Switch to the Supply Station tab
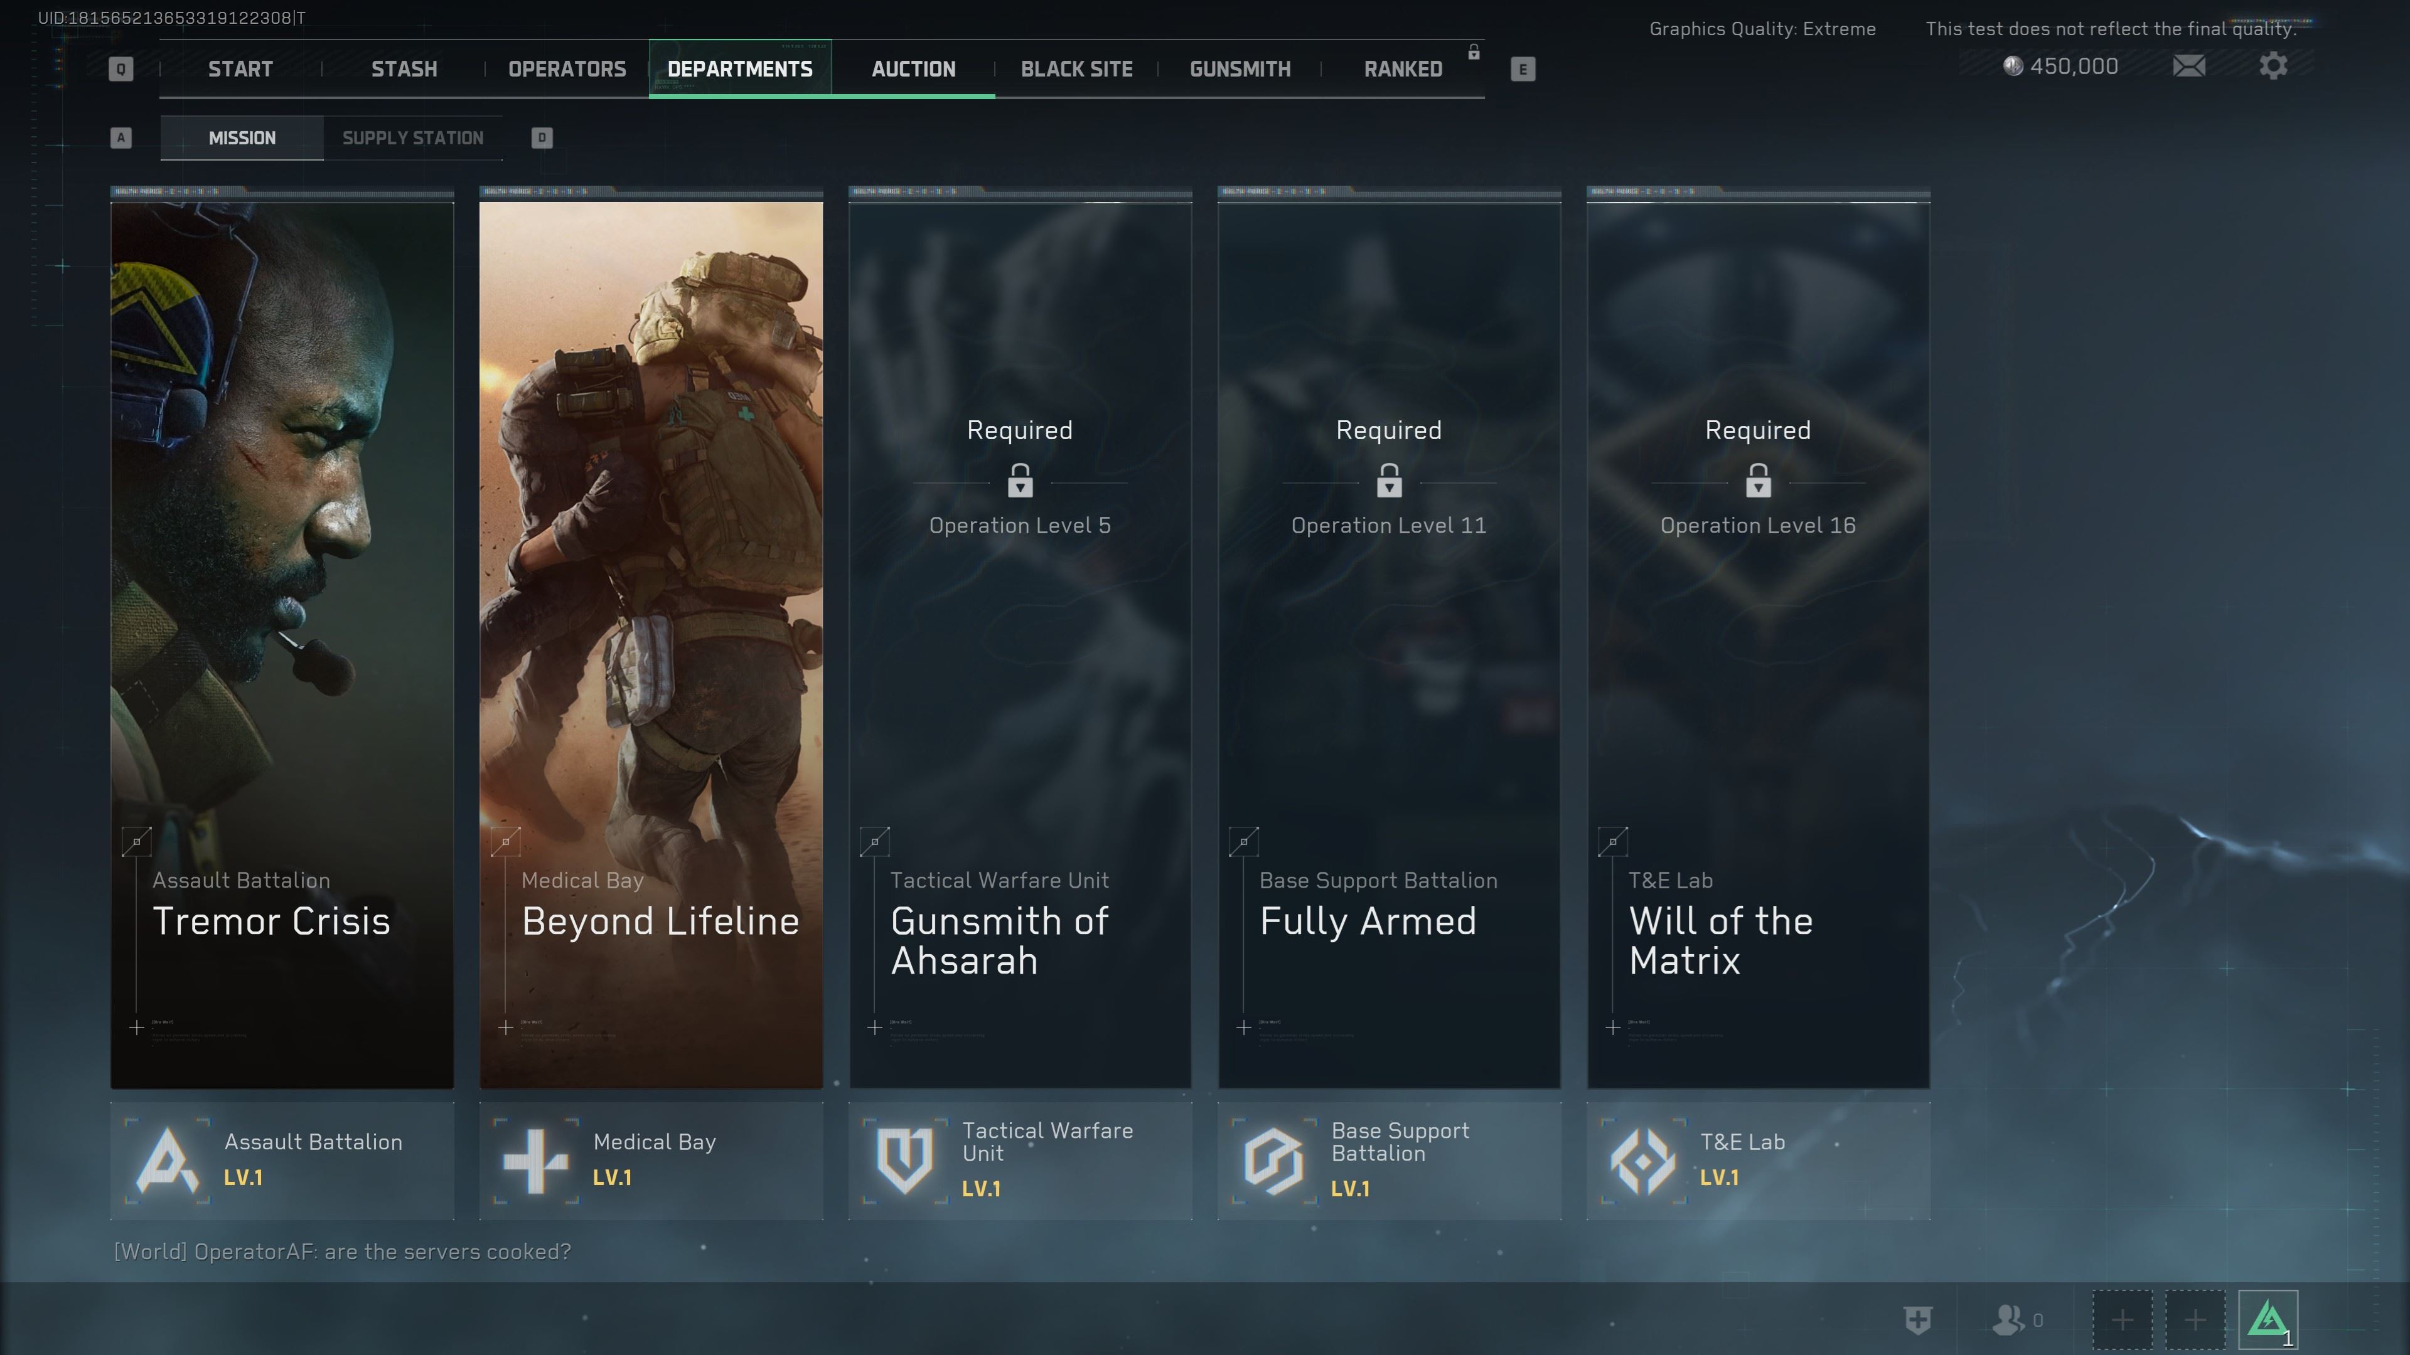This screenshot has height=1355, width=2410. 412,137
